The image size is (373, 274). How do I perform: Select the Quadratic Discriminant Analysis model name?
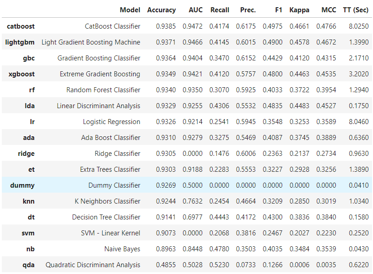point(93,265)
